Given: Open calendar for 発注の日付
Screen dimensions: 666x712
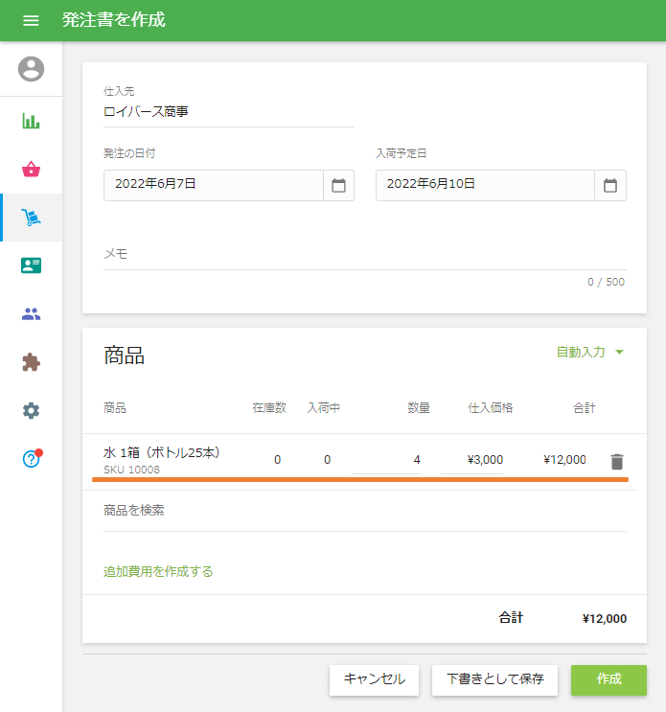Looking at the screenshot, I should pos(338,185).
